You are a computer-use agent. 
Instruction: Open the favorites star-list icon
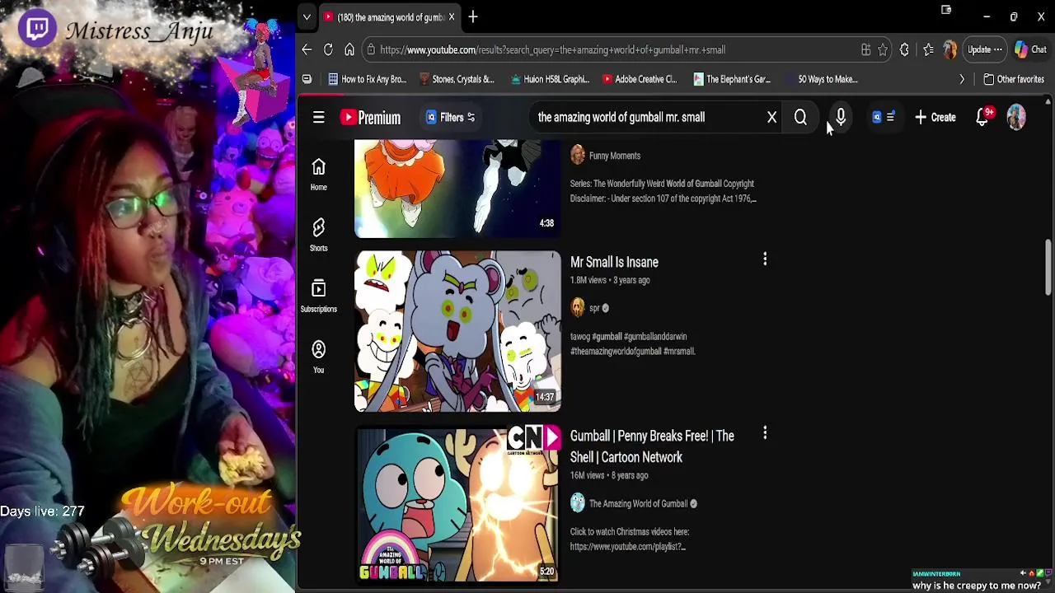click(928, 49)
